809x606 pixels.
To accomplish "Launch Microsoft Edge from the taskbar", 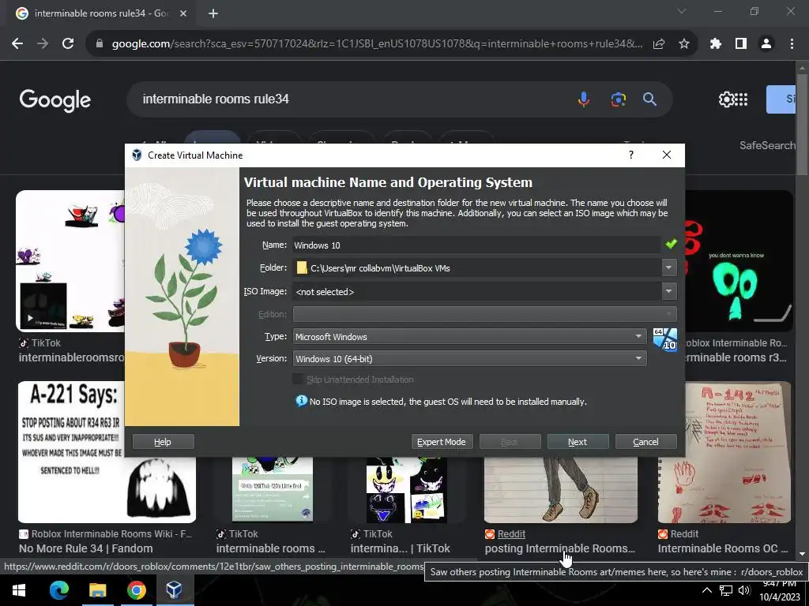I will coord(58,590).
